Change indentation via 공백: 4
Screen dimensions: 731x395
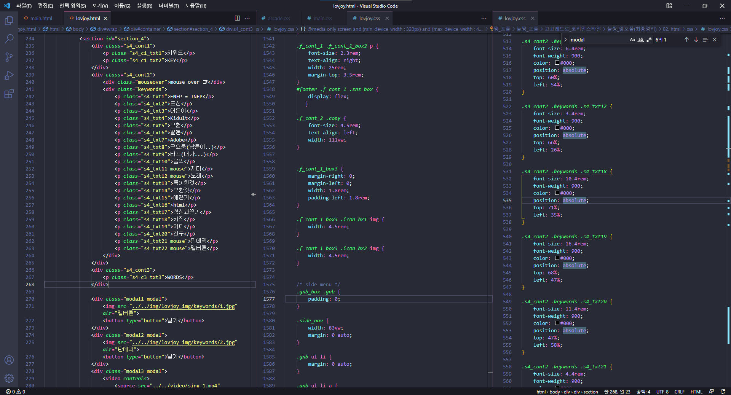point(643,392)
